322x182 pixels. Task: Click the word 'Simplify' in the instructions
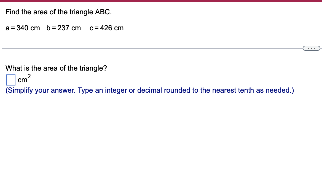point(20,90)
